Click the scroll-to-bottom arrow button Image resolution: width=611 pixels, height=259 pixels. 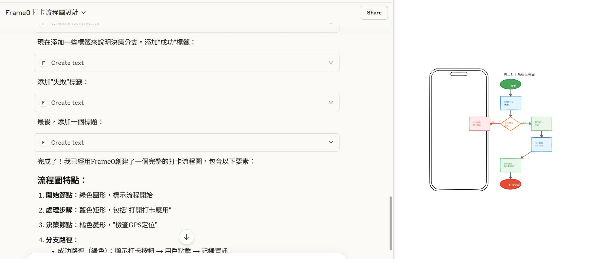click(186, 237)
